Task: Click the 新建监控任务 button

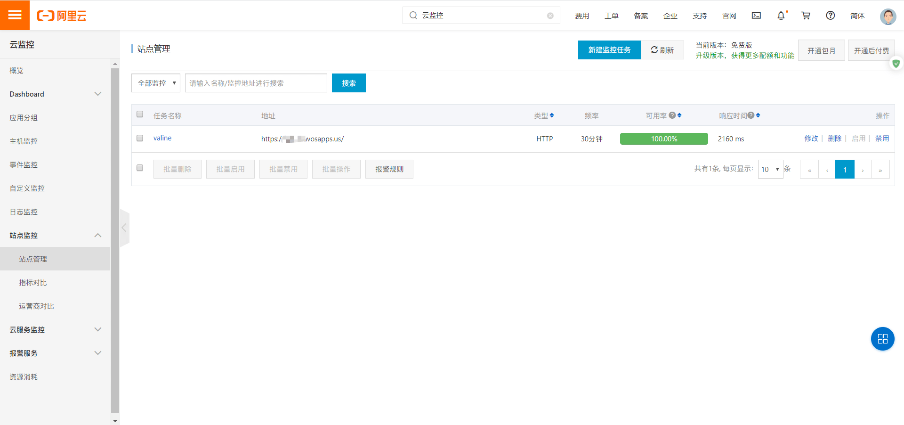Action: tap(609, 50)
